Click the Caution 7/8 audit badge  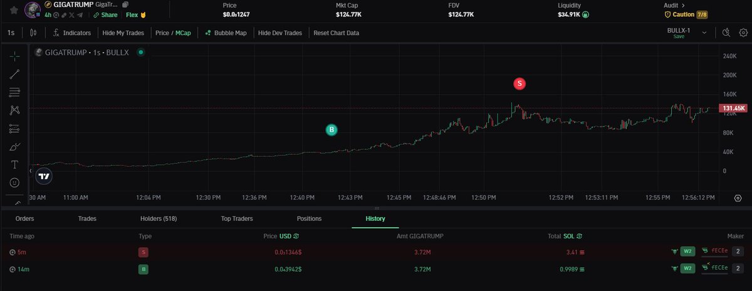point(686,14)
